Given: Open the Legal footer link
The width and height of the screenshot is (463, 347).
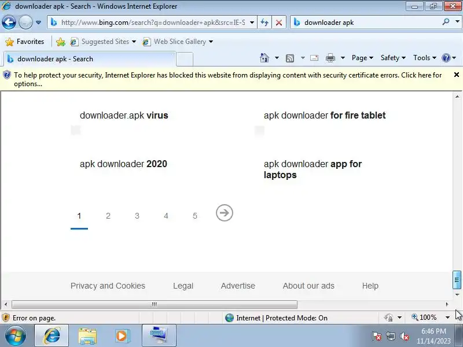Looking at the screenshot, I should point(183,286).
